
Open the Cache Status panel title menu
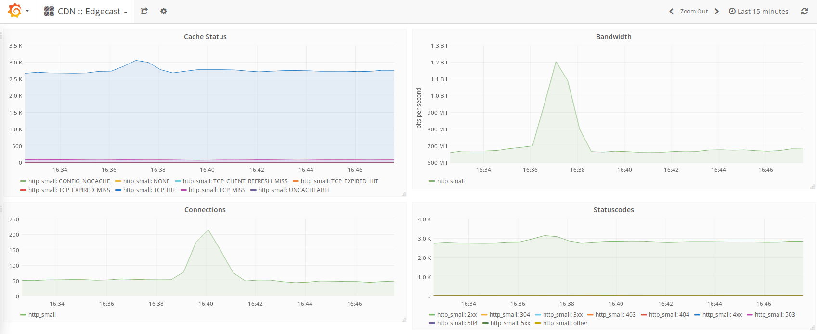coord(205,37)
